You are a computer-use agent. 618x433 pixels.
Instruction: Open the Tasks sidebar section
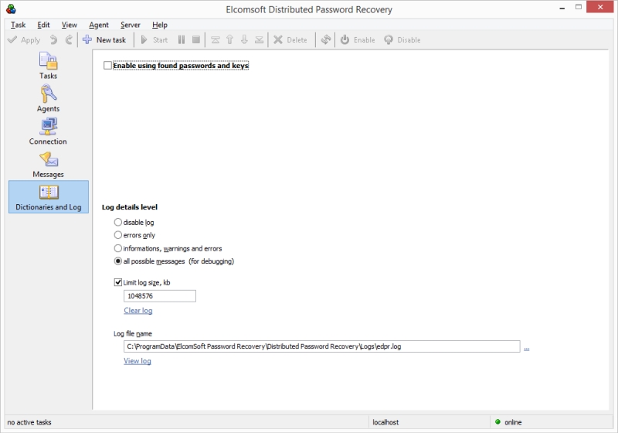pyautogui.click(x=48, y=66)
